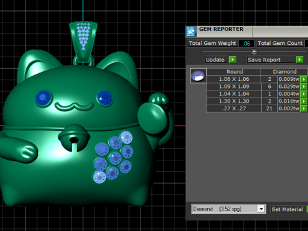The width and height of the screenshot is (308, 231).
Task: Select the 1.04 X 1.04 size cell
Action: (x=234, y=94)
